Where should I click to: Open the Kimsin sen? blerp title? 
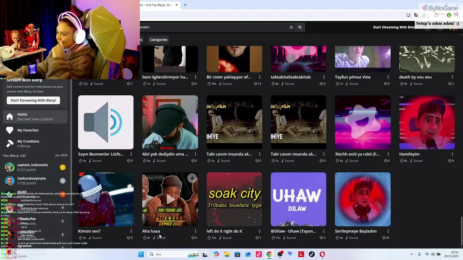point(89,231)
